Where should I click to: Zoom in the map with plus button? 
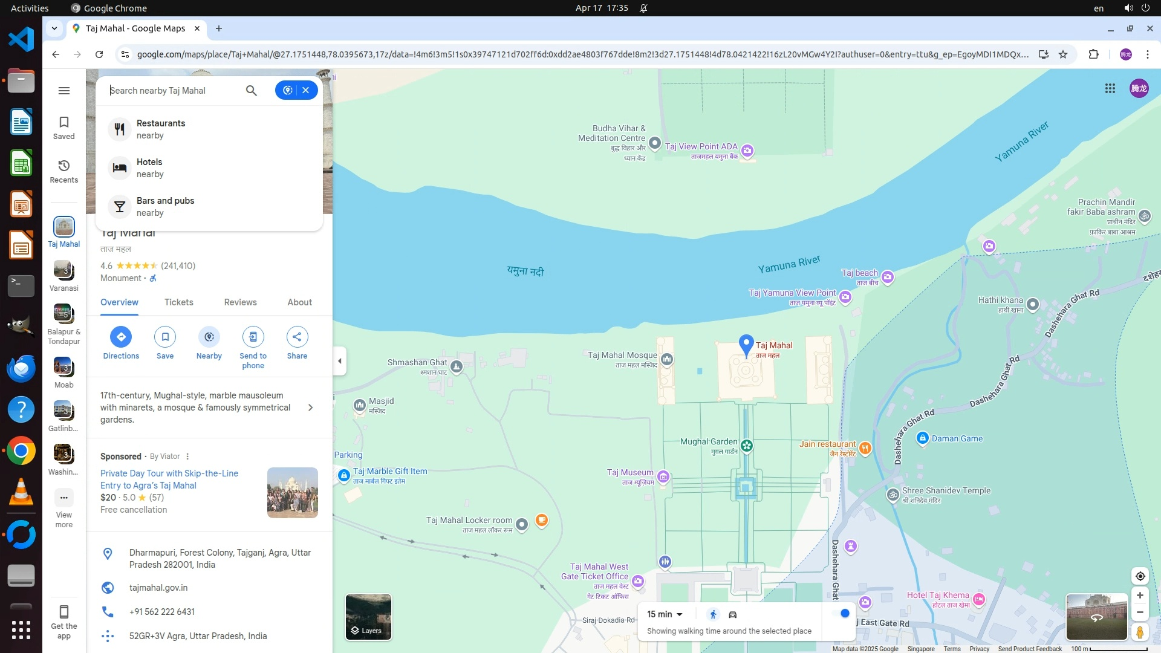[1140, 596]
